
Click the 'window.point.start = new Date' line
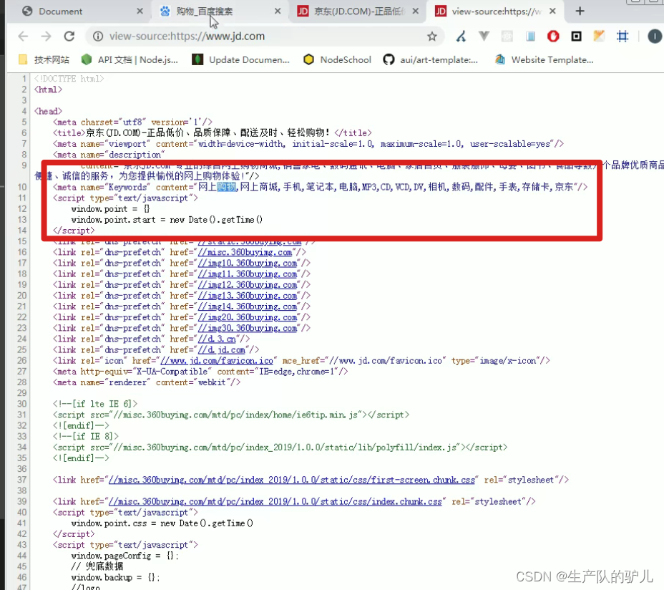[x=167, y=220]
